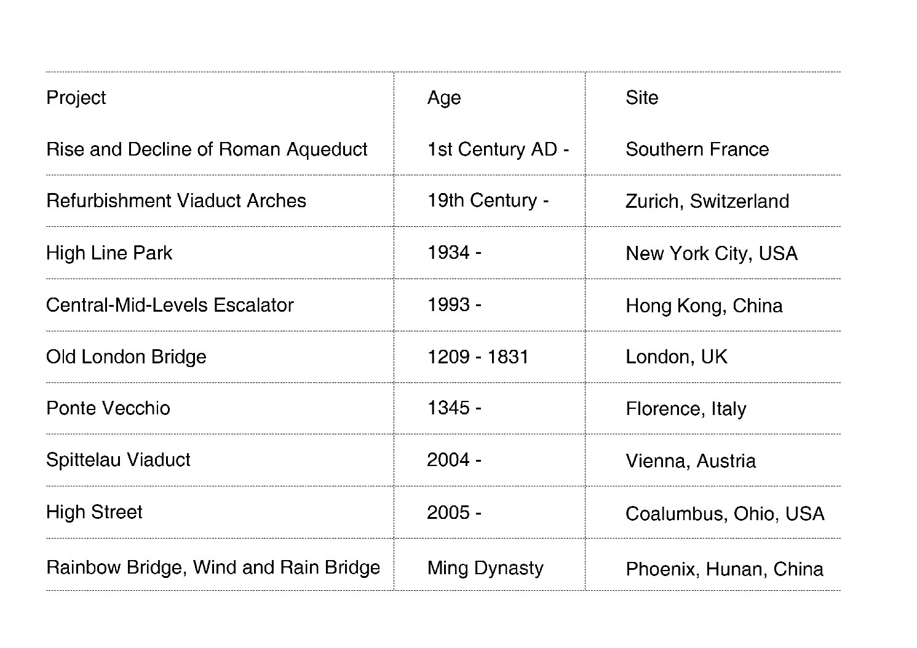The width and height of the screenshot is (917, 648).
Task: Select the Hong Kong, China site cell
Action: tap(704, 306)
